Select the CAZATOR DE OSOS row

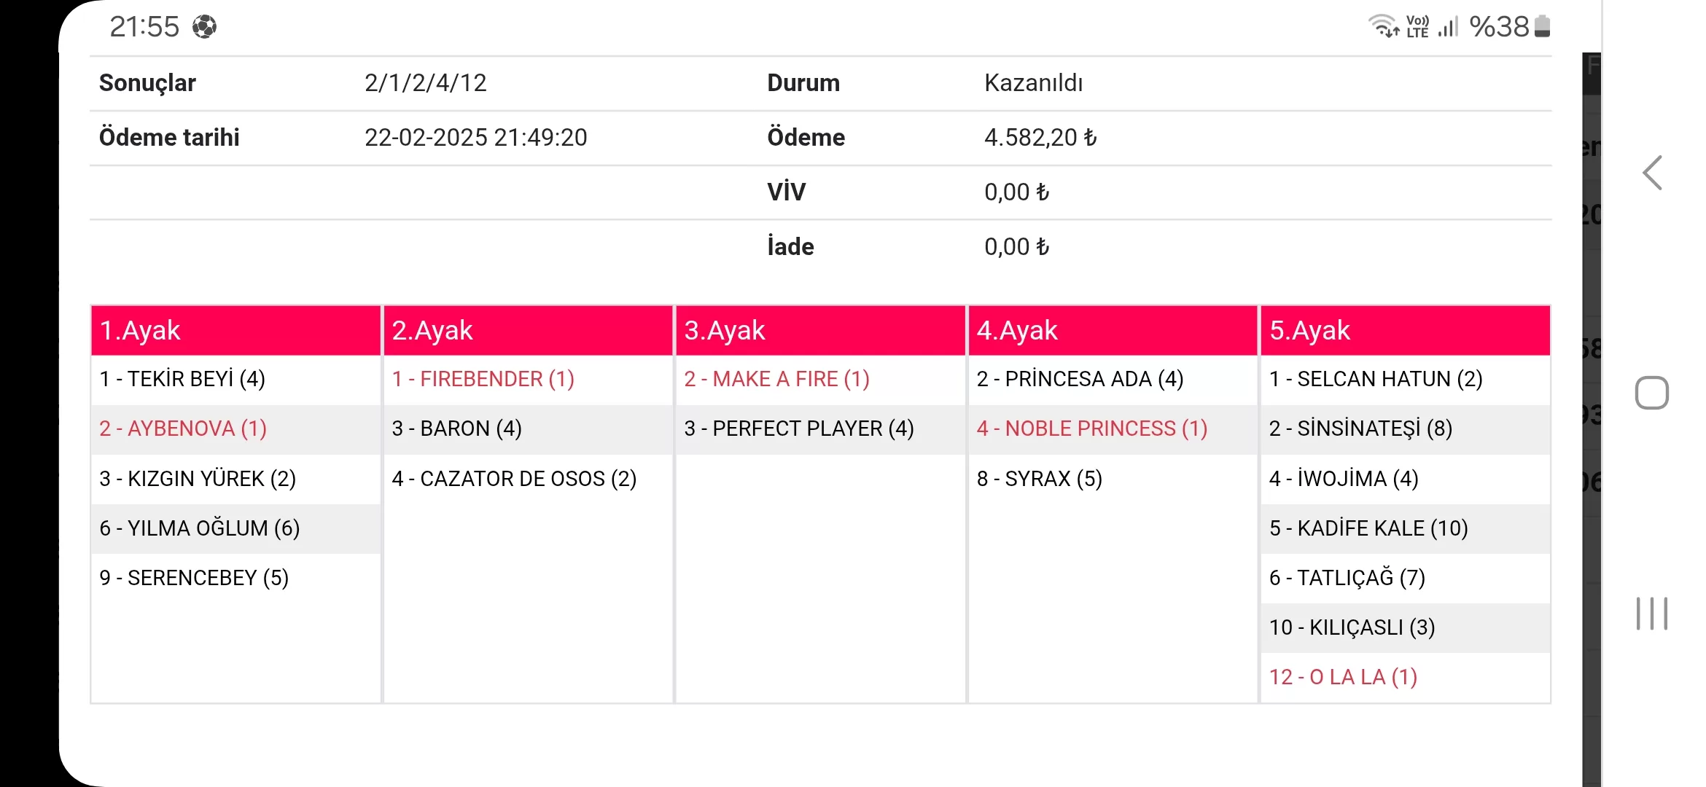pyautogui.click(x=514, y=479)
